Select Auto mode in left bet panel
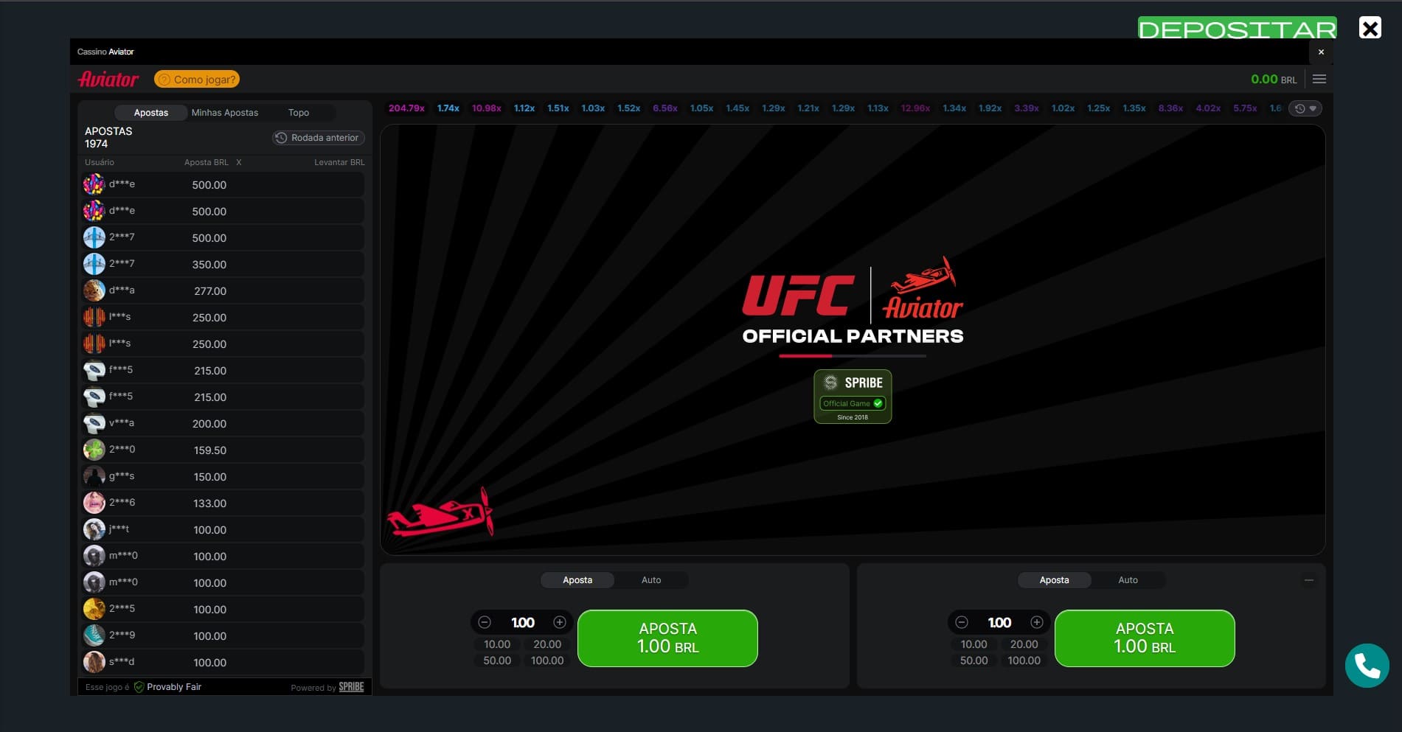The height and width of the screenshot is (732, 1402). click(x=651, y=580)
